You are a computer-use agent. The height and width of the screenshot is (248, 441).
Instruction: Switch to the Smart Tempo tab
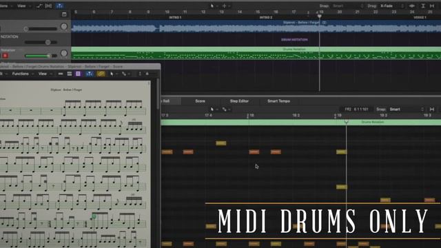pos(278,101)
